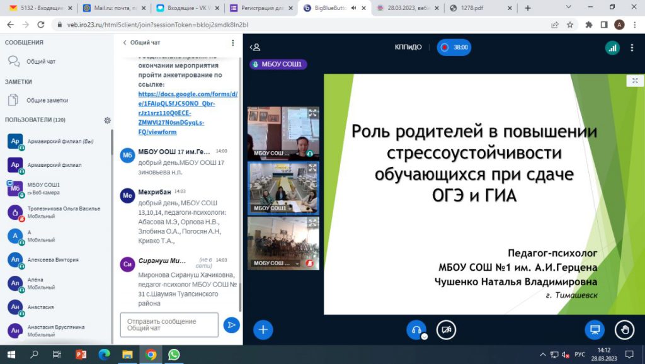Image resolution: width=645 pixels, height=364 pixels.
Task: Toggle the user list panel icon
Action: (x=254, y=47)
